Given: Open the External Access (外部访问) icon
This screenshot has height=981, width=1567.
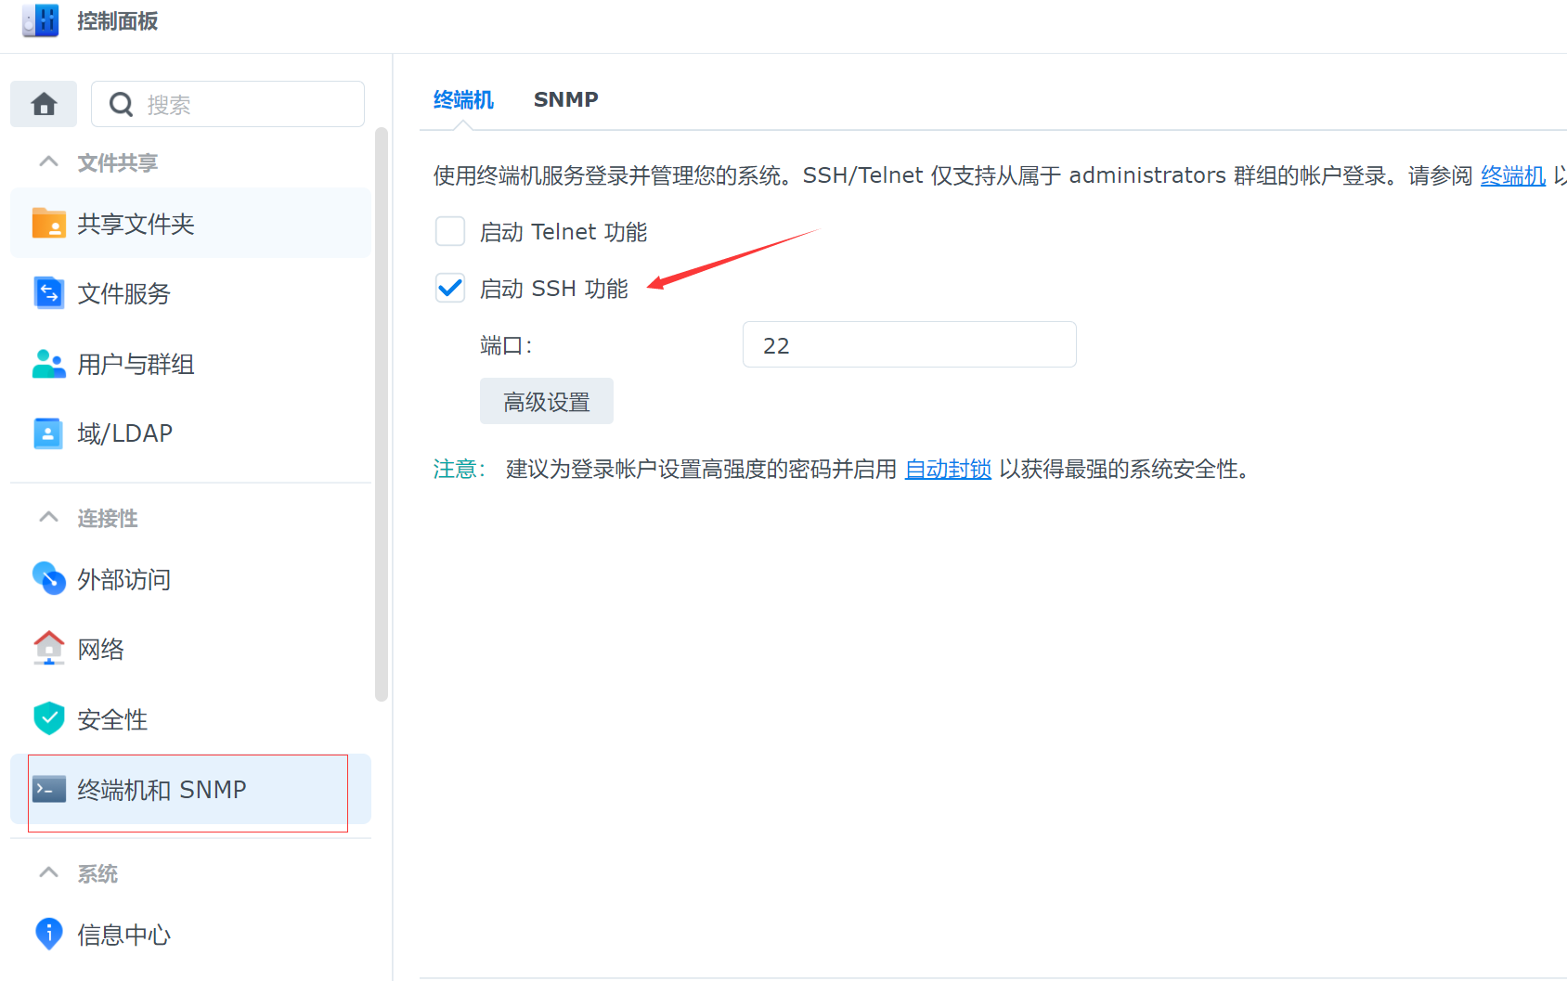Looking at the screenshot, I should point(49,578).
